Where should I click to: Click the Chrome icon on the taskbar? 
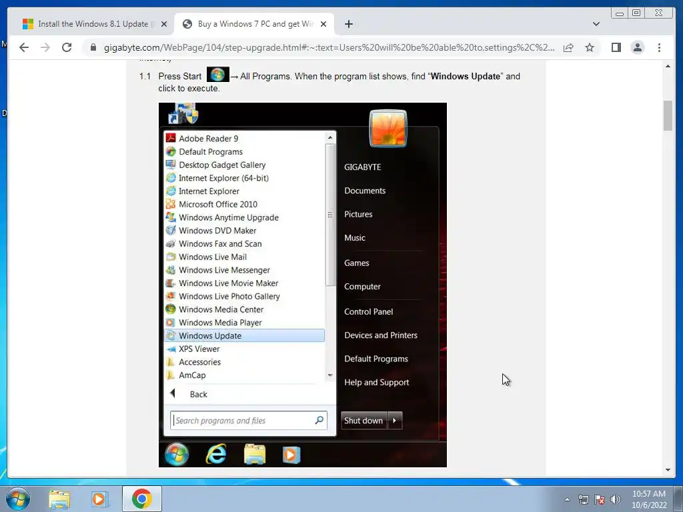pos(141,499)
